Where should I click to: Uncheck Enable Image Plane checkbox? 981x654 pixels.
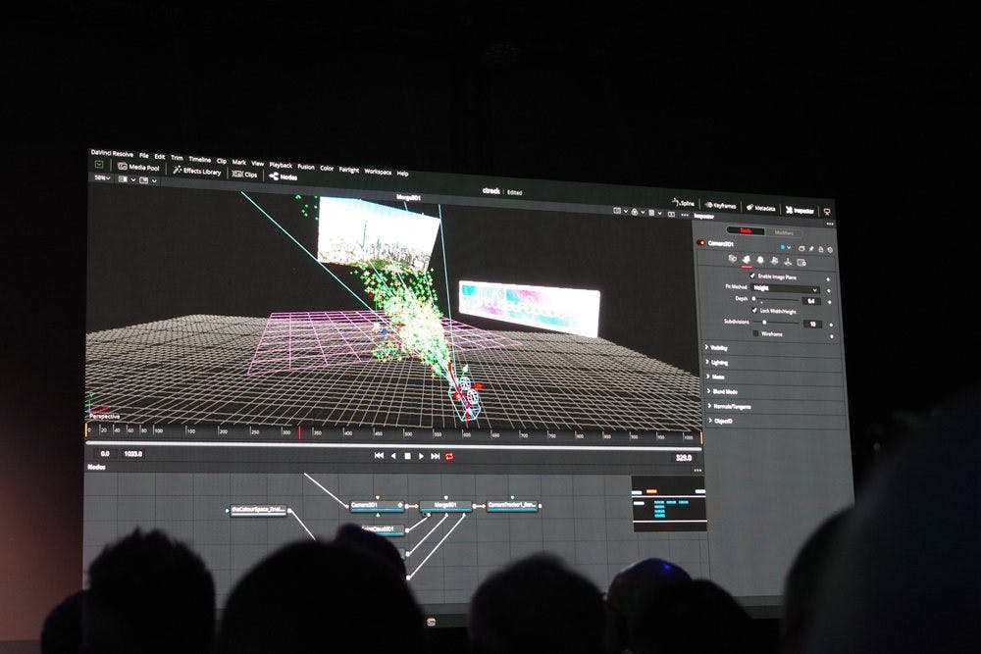coord(752,277)
